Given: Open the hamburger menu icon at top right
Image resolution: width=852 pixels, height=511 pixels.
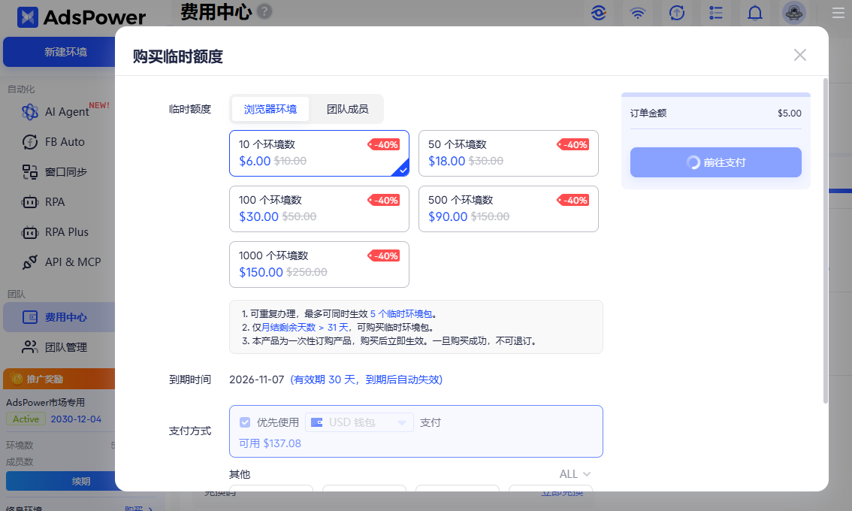Looking at the screenshot, I should (x=838, y=13).
